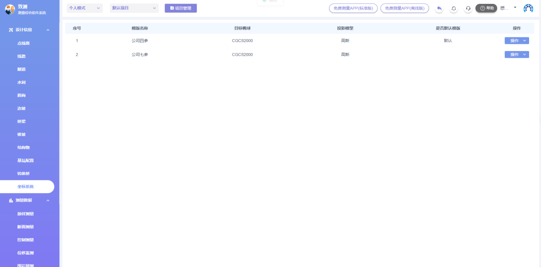This screenshot has height=267, width=541.
Task: Click the headset customer support icon
Action: [x=468, y=8]
